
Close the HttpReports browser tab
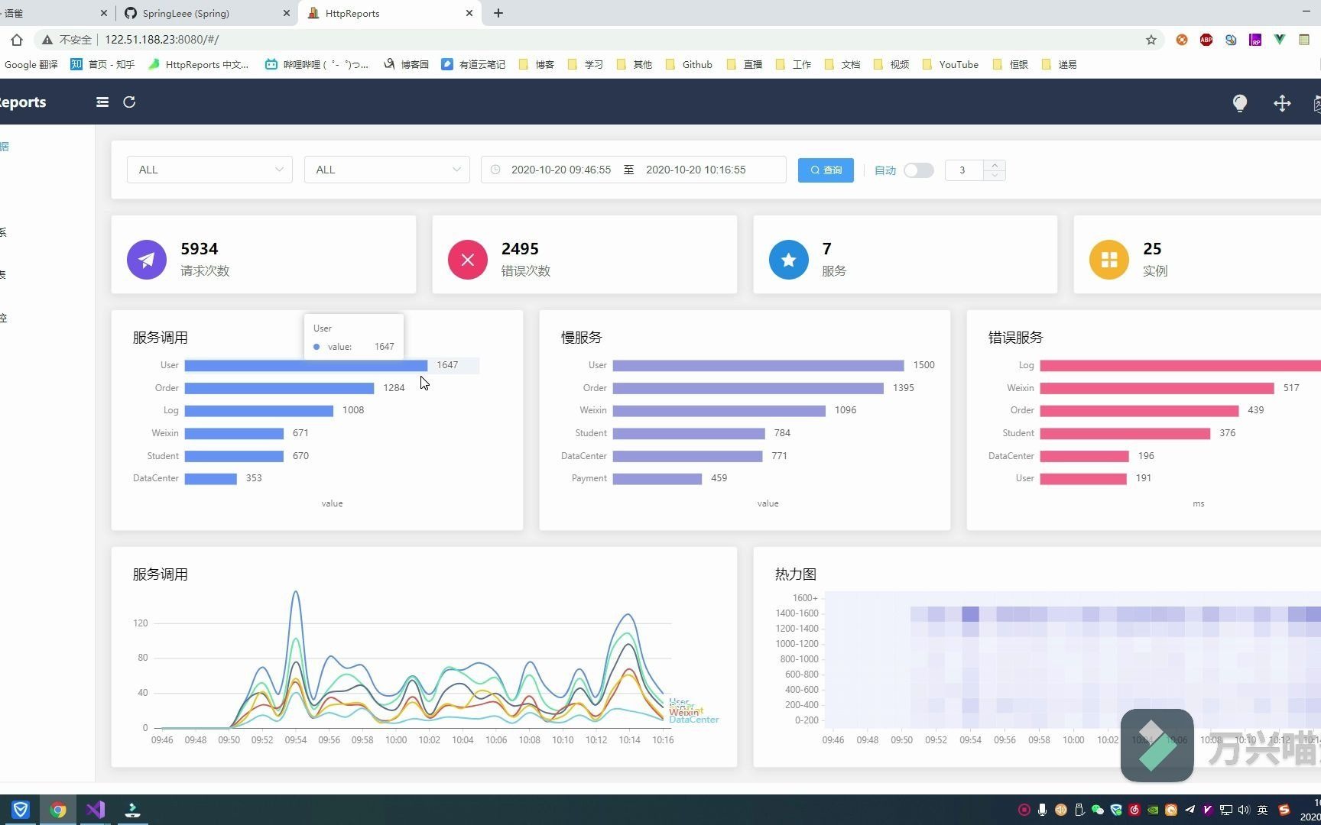(470, 13)
